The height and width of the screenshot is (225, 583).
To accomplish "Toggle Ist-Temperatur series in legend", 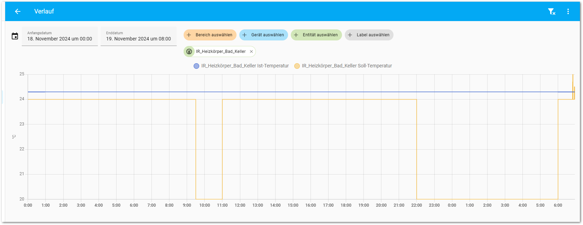I will tap(245, 66).
